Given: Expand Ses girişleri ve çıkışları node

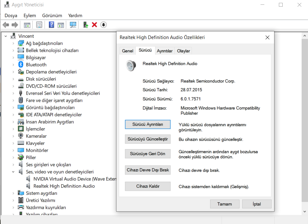Looking at the screenshot, I should tap(13, 165).
